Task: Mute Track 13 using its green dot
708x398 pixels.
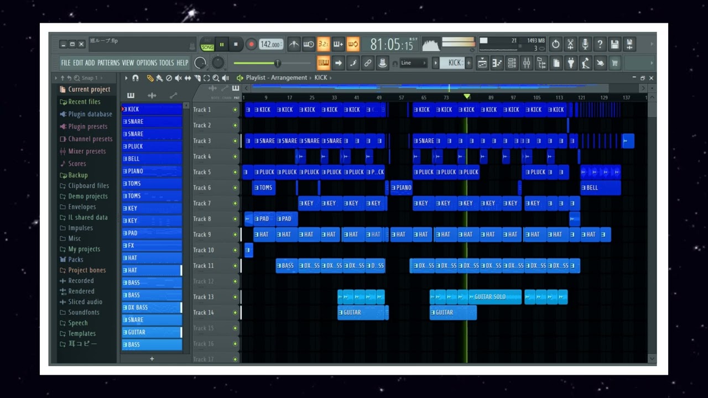Action: click(x=235, y=297)
